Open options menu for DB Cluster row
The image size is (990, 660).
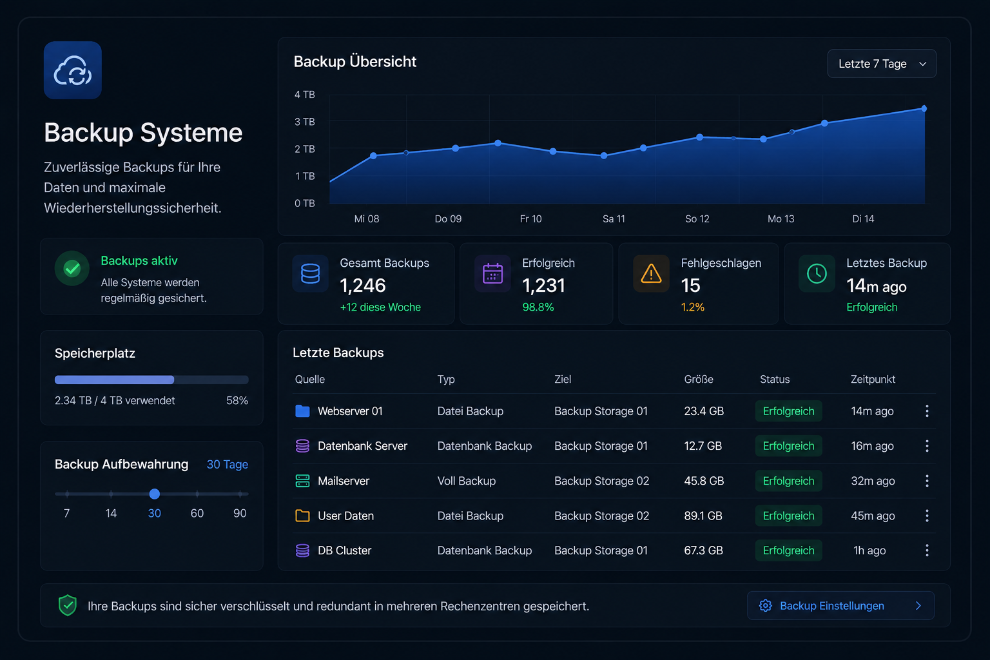click(x=927, y=550)
